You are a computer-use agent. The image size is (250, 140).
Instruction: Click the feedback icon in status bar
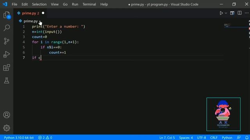239,138
